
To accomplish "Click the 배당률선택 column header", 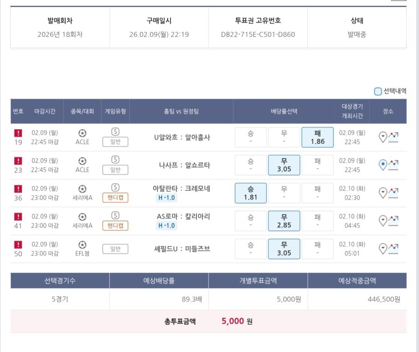I will [x=284, y=112].
